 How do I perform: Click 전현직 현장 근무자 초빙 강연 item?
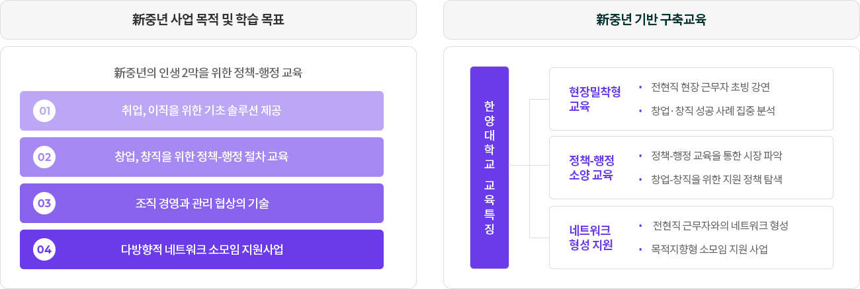coord(710,87)
